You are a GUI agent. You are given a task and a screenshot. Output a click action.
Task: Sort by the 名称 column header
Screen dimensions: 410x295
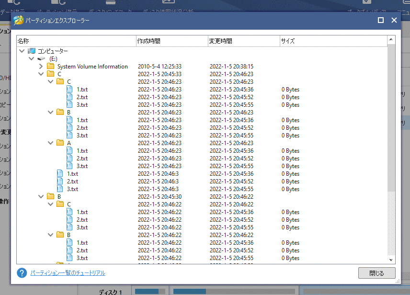pos(23,41)
